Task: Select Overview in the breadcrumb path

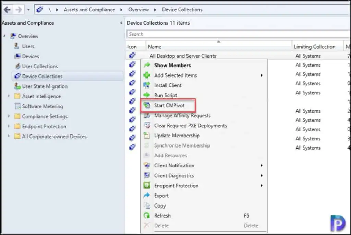Action: point(138,10)
